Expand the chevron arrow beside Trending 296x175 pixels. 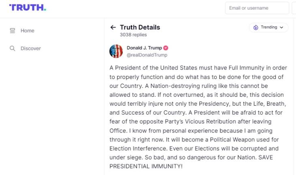click(282, 28)
